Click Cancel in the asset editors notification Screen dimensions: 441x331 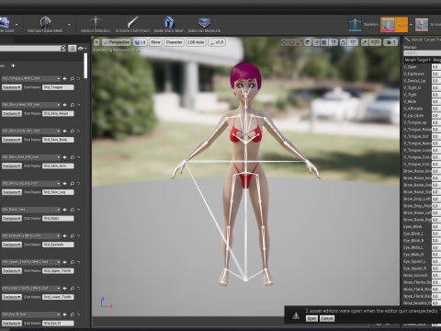point(327,318)
